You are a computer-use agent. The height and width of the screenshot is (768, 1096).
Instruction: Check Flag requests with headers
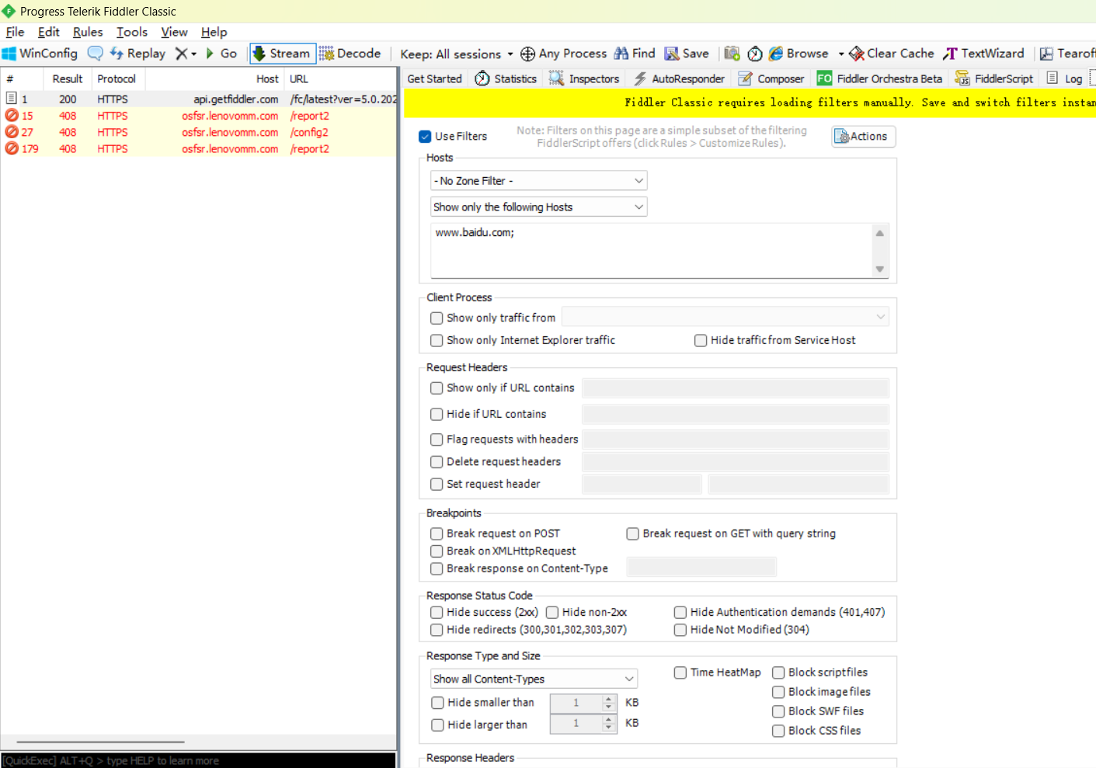point(437,439)
